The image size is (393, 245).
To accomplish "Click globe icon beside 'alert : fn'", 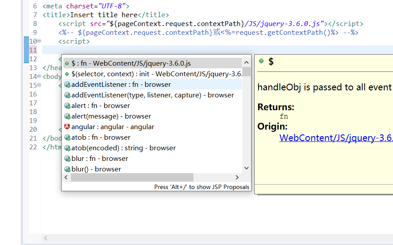I will (x=67, y=106).
